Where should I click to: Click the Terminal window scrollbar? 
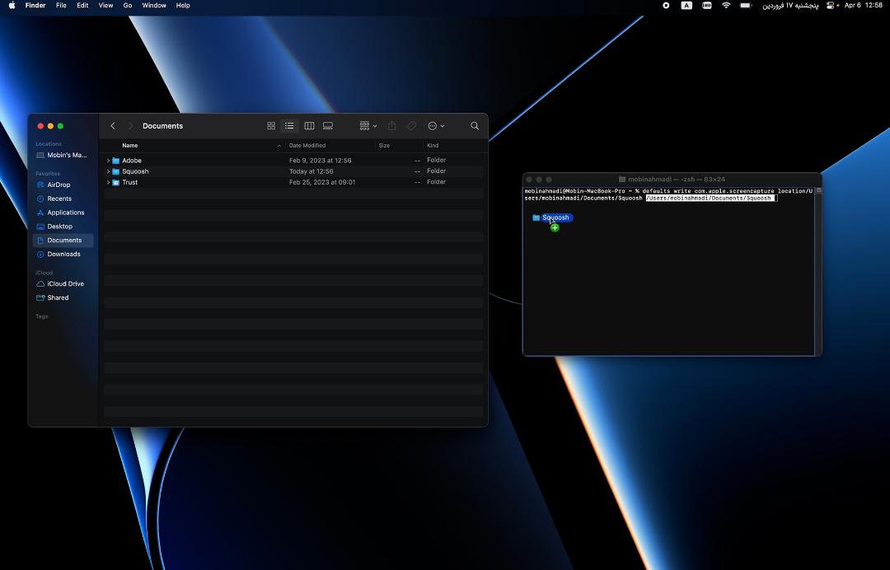click(x=818, y=270)
